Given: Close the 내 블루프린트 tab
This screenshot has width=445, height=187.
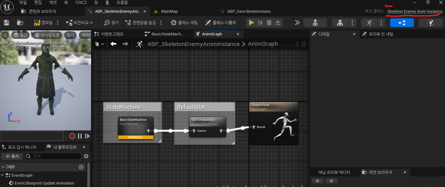Looking at the screenshot, I should 84,147.
